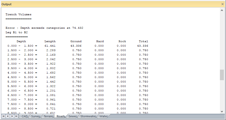Switch to the Water tab
This screenshot has width=226, height=120.
(x=103, y=116)
